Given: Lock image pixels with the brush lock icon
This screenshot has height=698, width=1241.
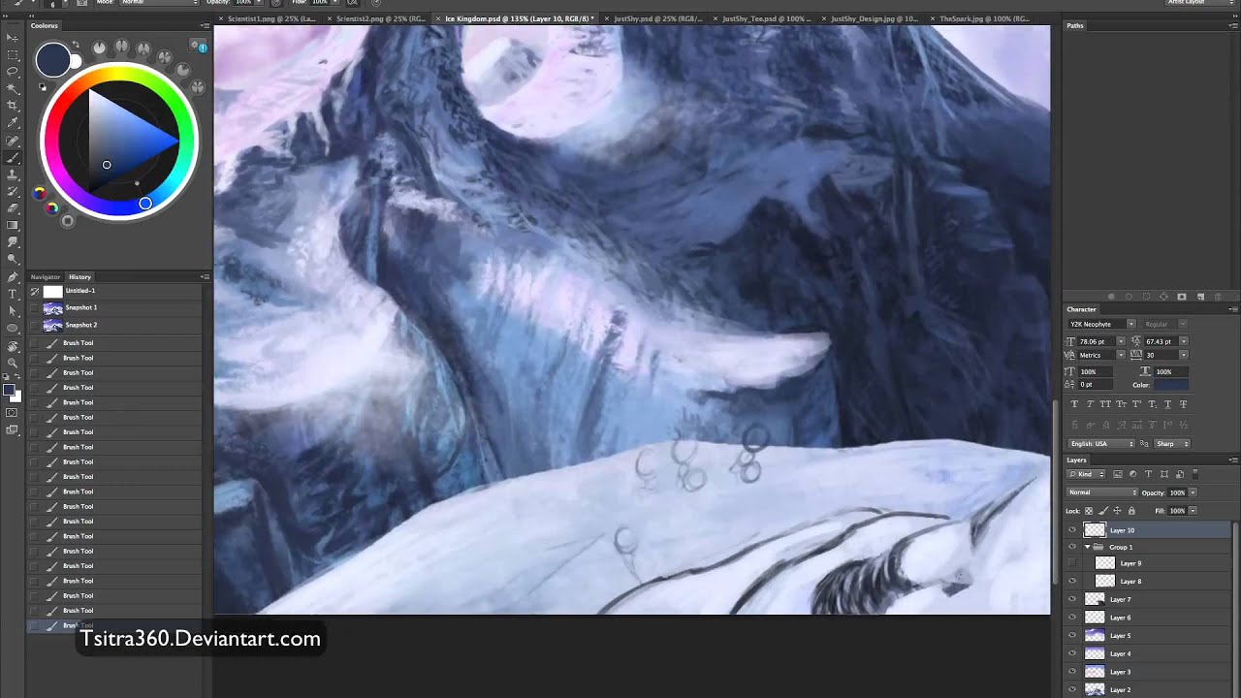Looking at the screenshot, I should [1103, 511].
